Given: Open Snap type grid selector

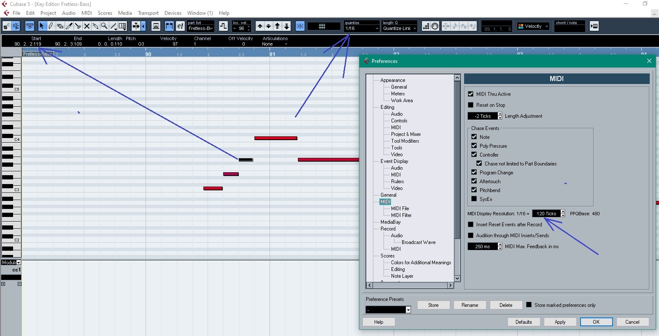Looking at the screenshot, I should (x=324, y=26).
